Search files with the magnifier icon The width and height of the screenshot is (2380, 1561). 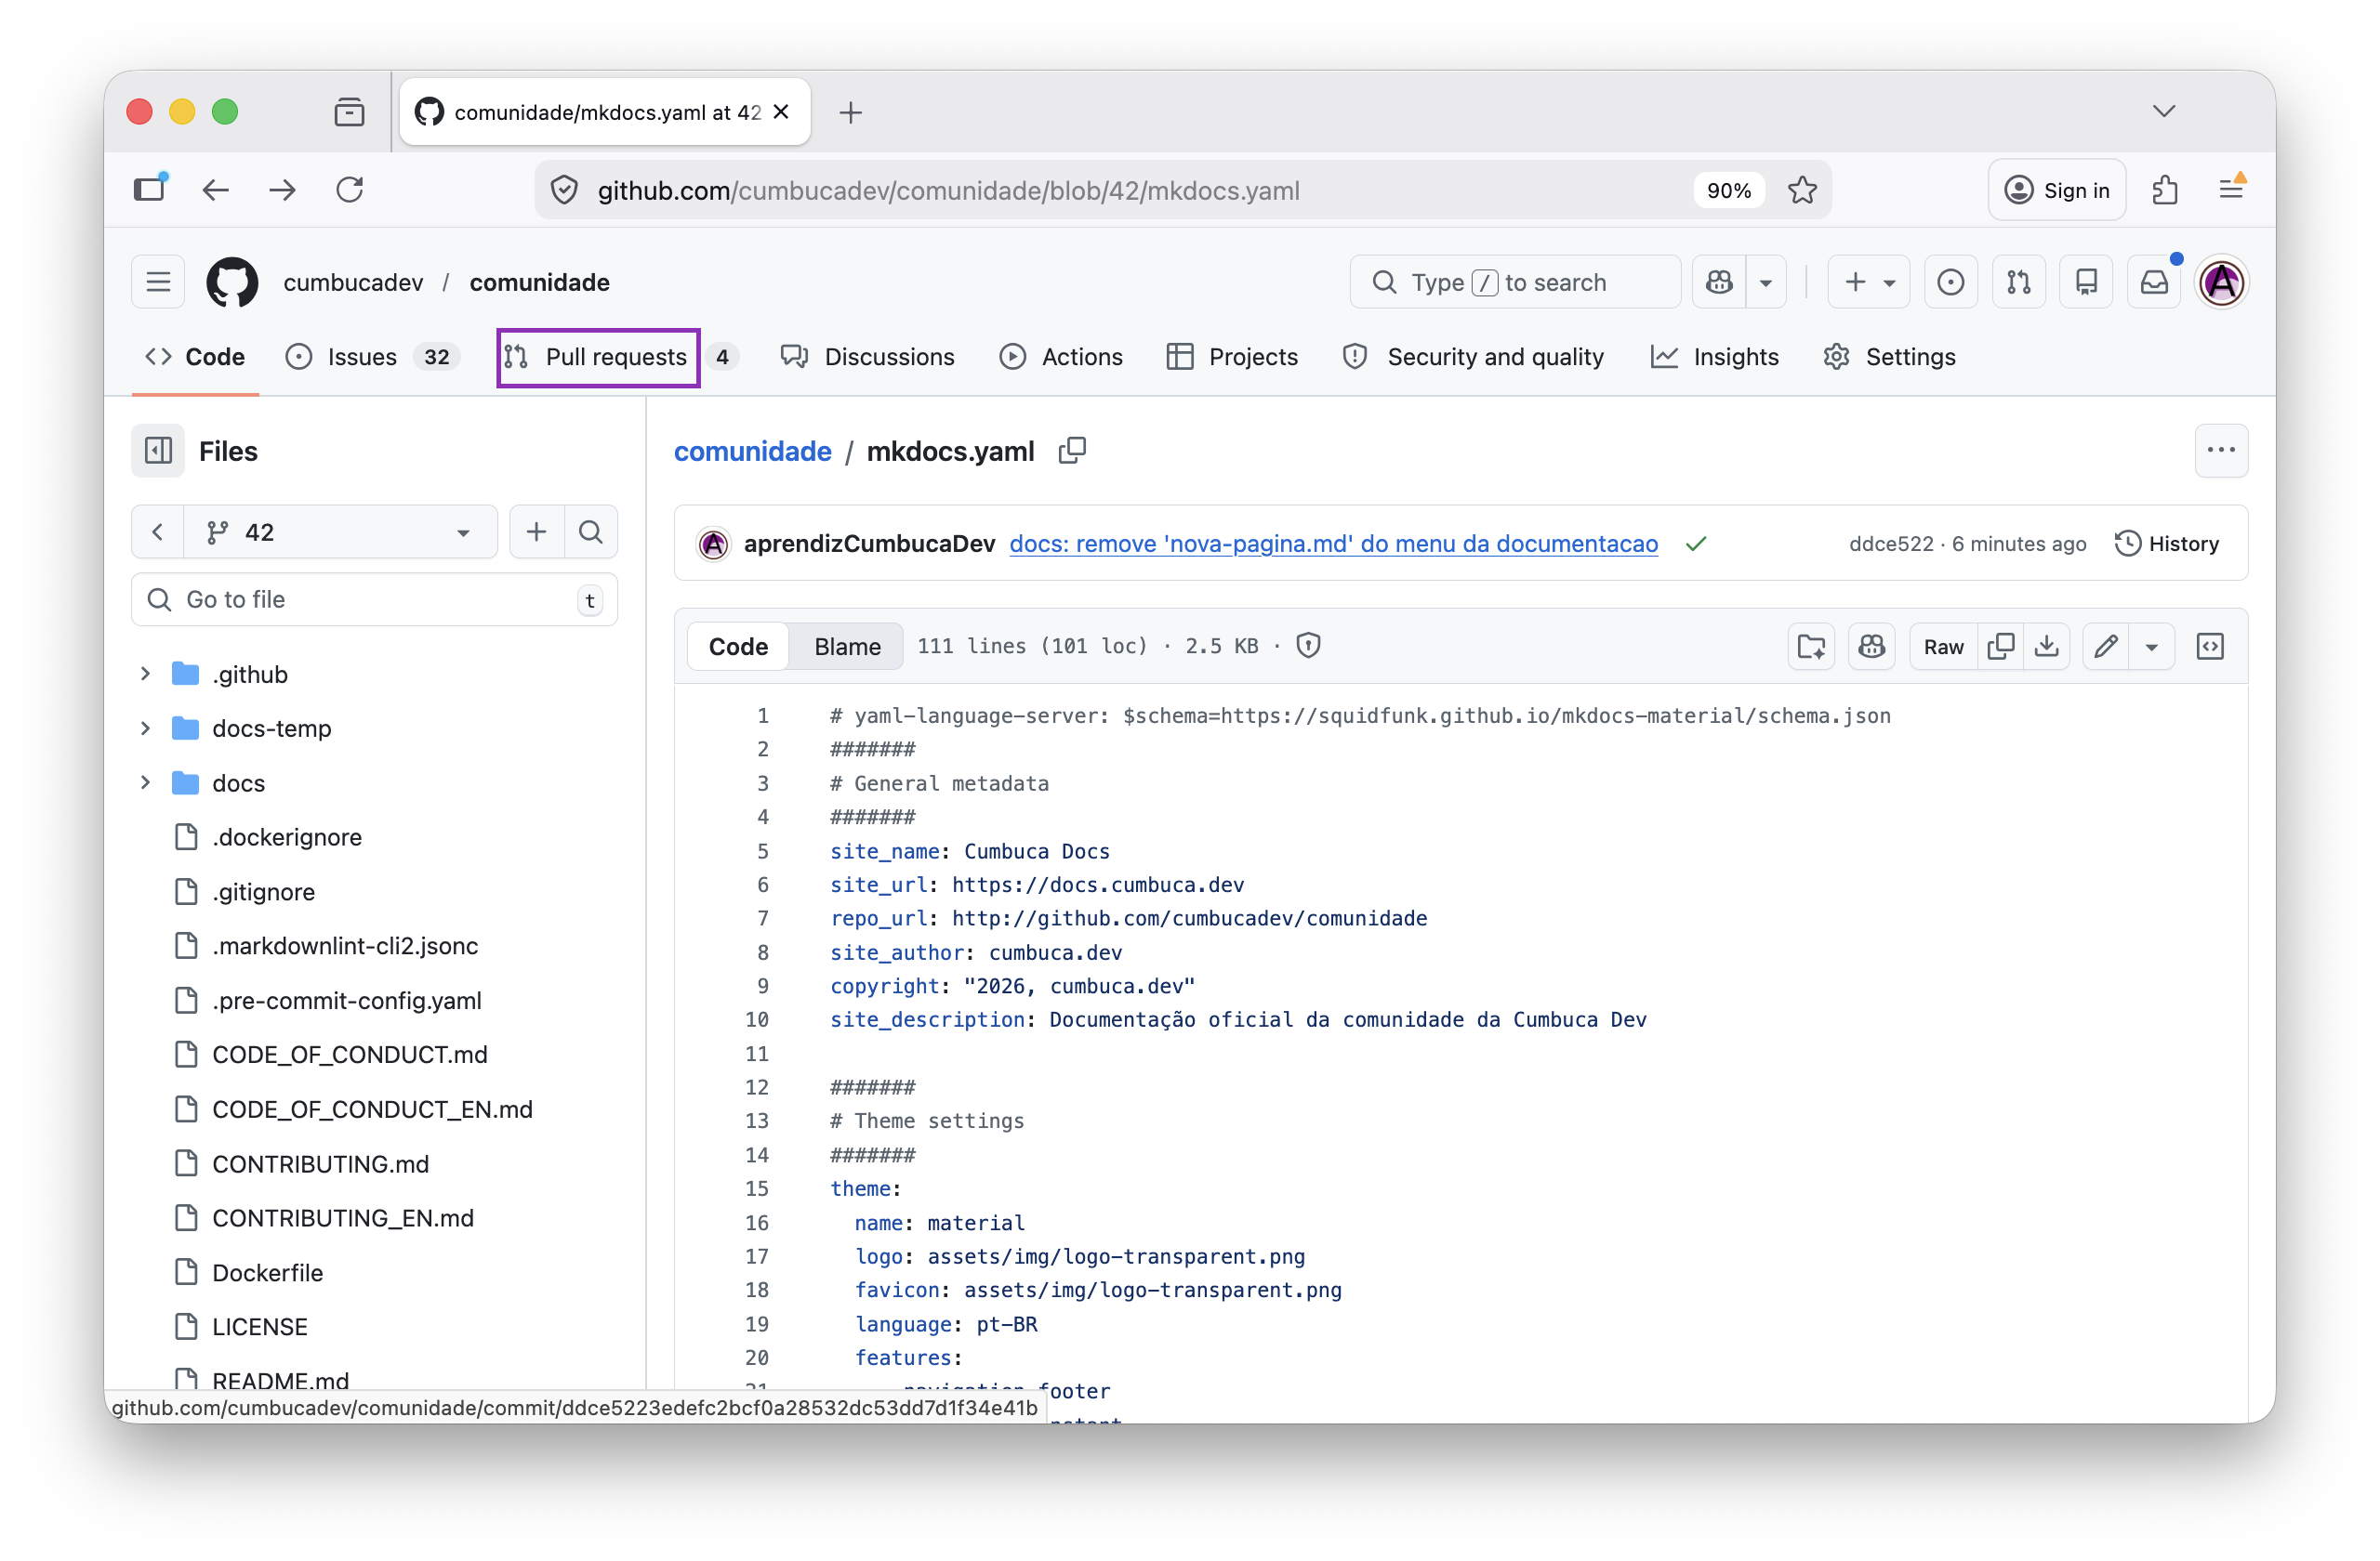[591, 531]
